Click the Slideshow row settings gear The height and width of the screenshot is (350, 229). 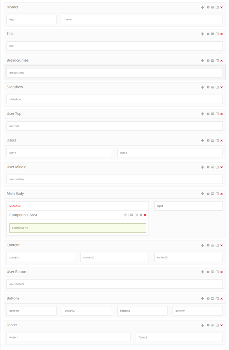208,87
